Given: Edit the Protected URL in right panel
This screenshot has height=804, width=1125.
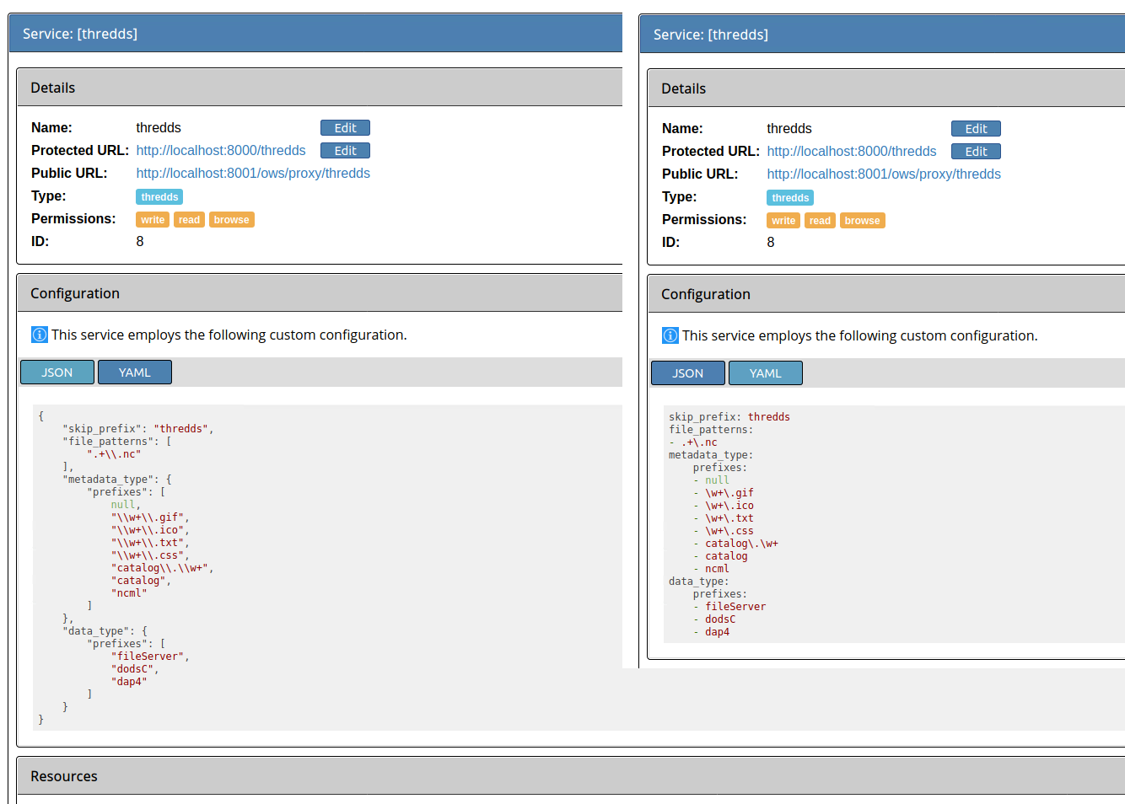Looking at the screenshot, I should pos(976,152).
